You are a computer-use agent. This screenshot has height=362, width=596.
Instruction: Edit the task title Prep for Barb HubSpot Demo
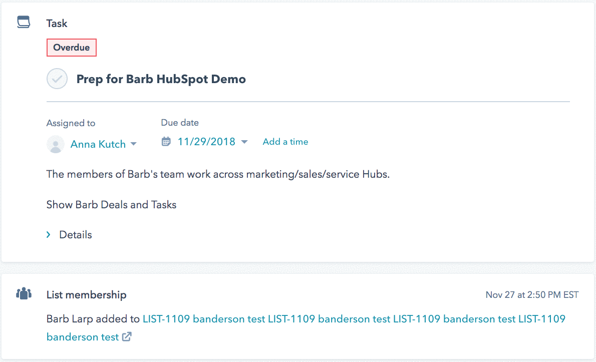(x=161, y=79)
